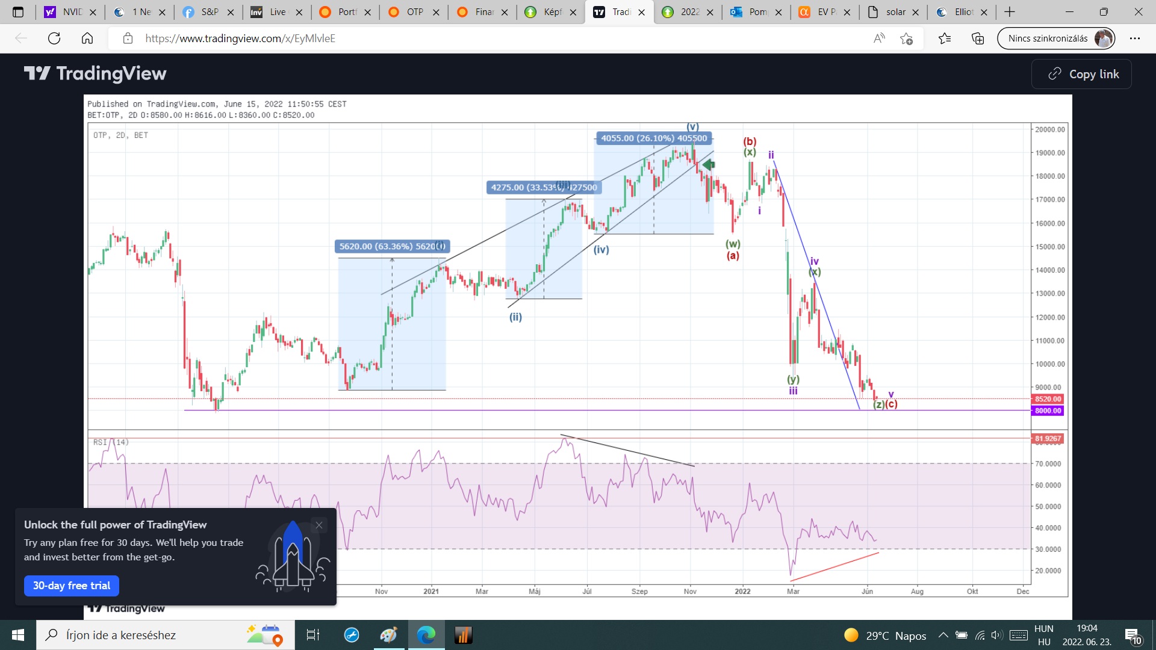Image resolution: width=1156 pixels, height=650 pixels.
Task: Open a new browser tab
Action: [1010, 12]
